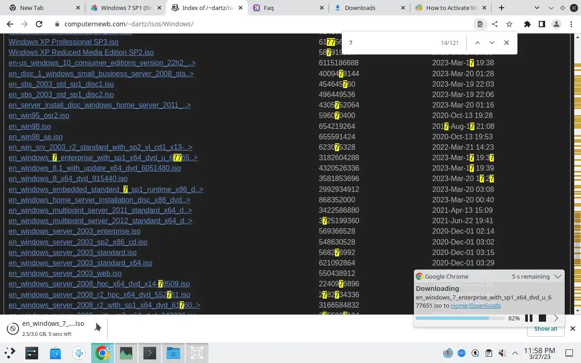Reload the current page

pyautogui.click(x=39, y=24)
